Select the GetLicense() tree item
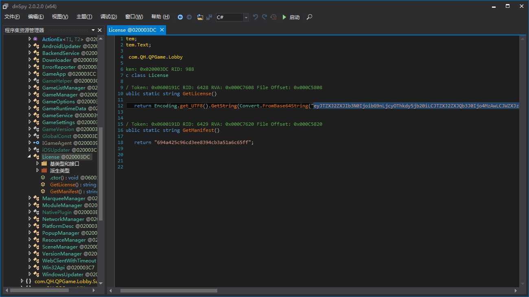The image size is (529, 297). [73, 185]
